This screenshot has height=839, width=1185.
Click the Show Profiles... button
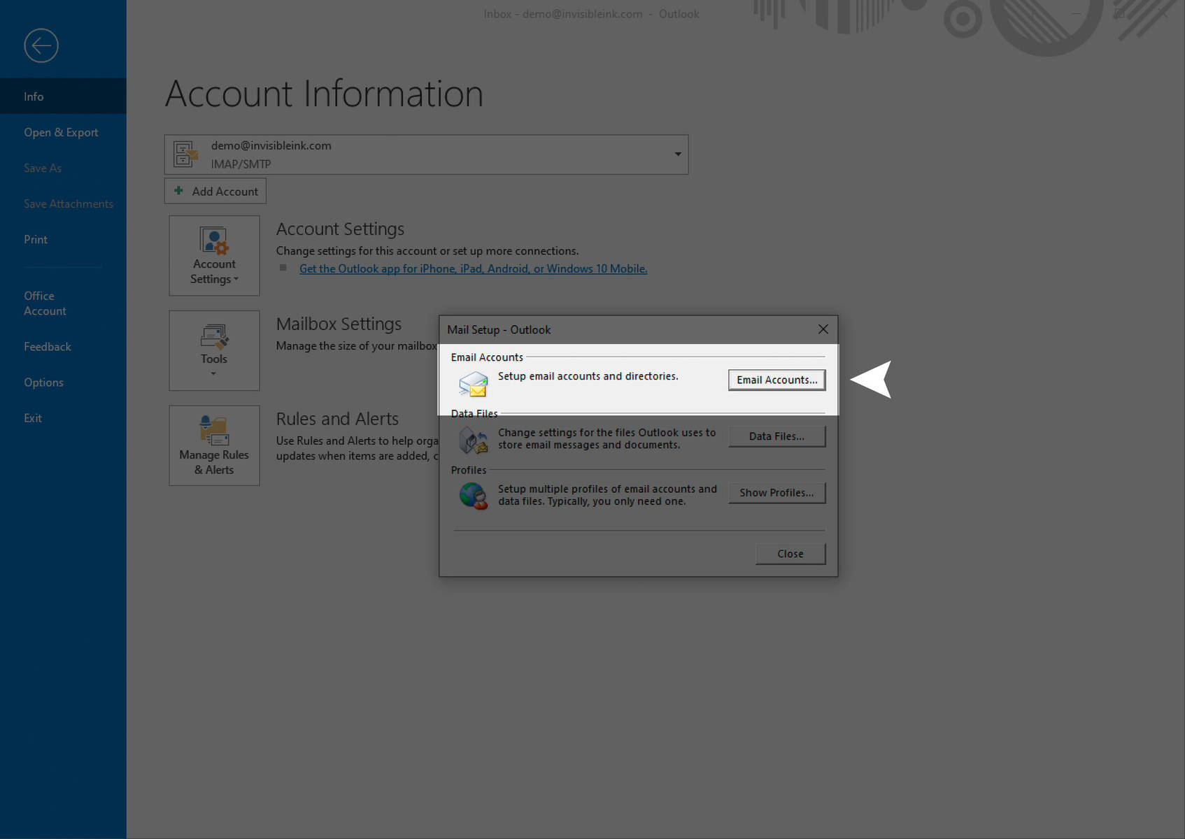776,493
